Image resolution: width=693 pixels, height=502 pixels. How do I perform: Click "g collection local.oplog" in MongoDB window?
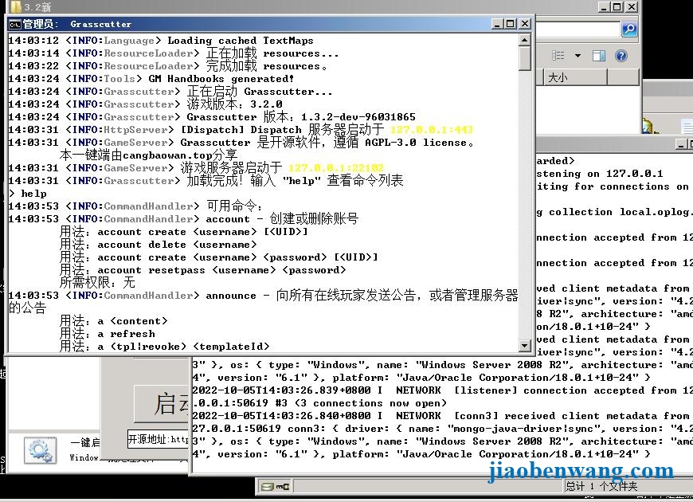614,212
